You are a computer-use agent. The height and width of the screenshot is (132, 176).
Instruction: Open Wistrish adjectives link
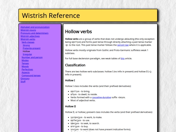tap(30, 36)
